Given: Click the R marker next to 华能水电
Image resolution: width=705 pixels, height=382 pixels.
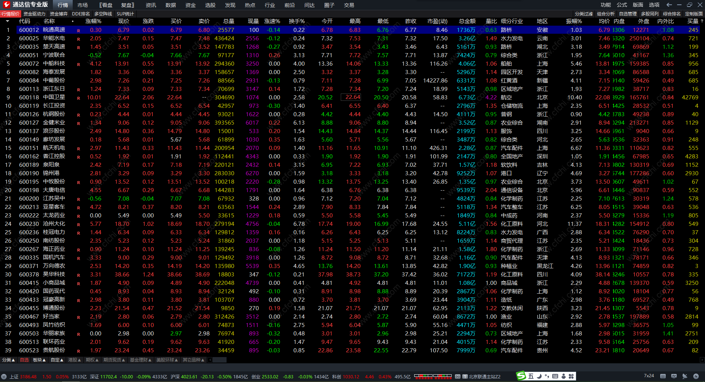Looking at the screenshot, I should coord(79,39).
